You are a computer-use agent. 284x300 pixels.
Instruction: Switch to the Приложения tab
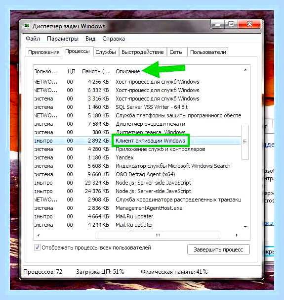[x=43, y=52]
